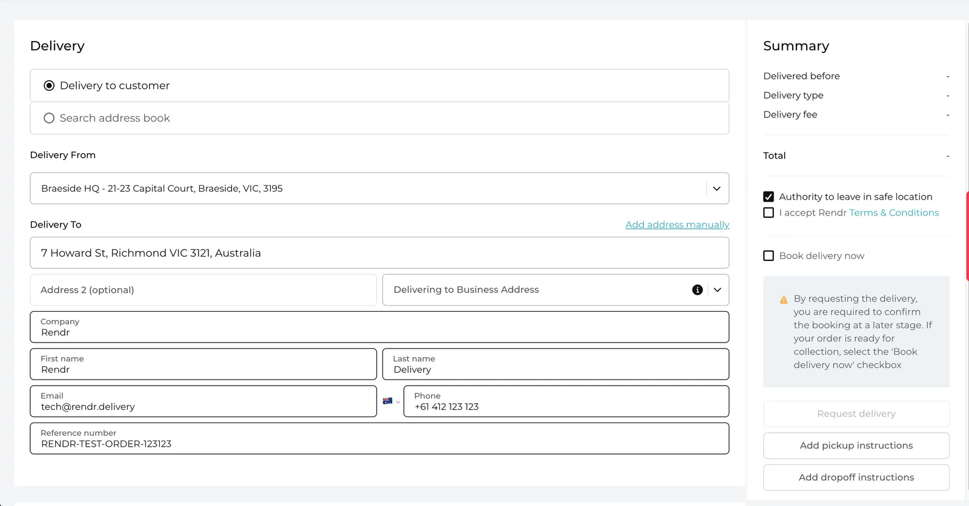Click the Add address manually link

coord(677,225)
